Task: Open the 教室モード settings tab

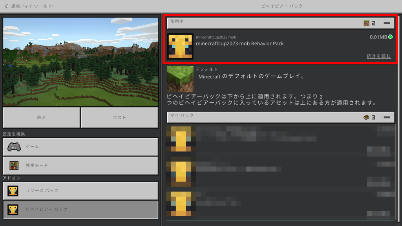Action: pos(80,166)
